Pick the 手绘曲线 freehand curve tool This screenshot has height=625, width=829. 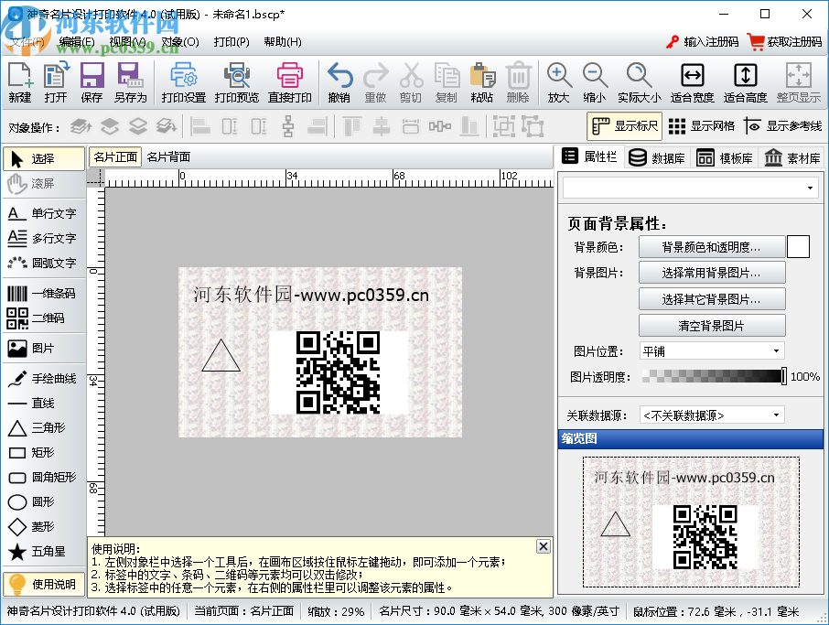coord(43,378)
